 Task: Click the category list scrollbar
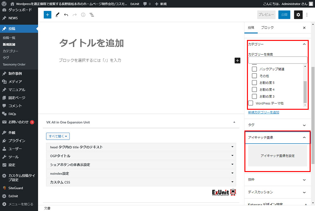coord(305,91)
